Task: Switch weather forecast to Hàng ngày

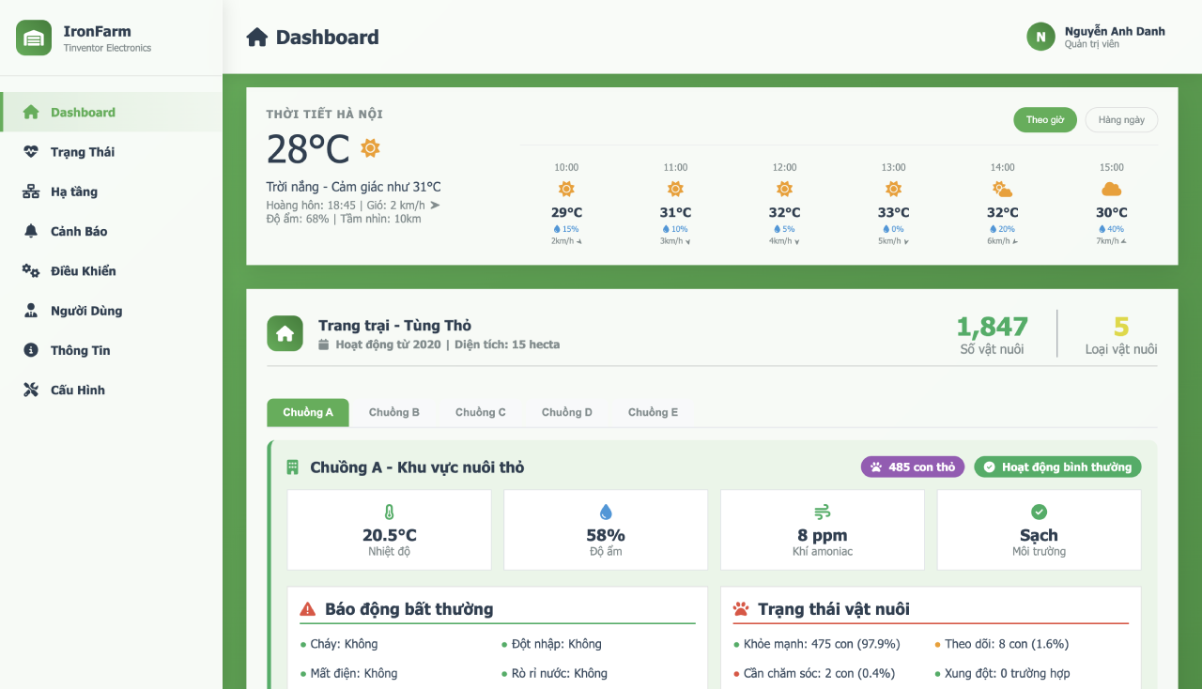Action: [x=1121, y=120]
